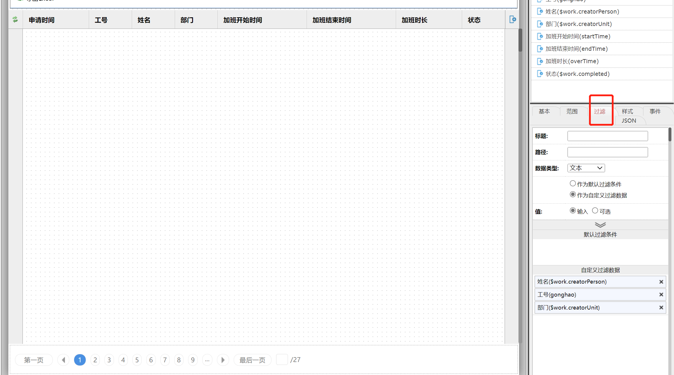Click the 第一页 button
The width and height of the screenshot is (674, 375).
click(x=34, y=360)
